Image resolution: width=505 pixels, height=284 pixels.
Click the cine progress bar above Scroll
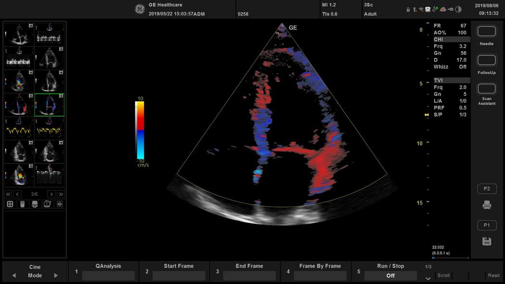pyautogui.click(x=450, y=258)
